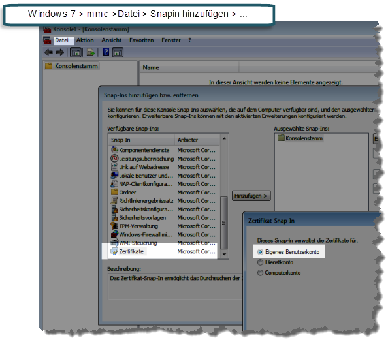Image resolution: width=388 pixels, height=342 pixels.
Task: Click the Hinzufügen > button
Action: (251, 196)
